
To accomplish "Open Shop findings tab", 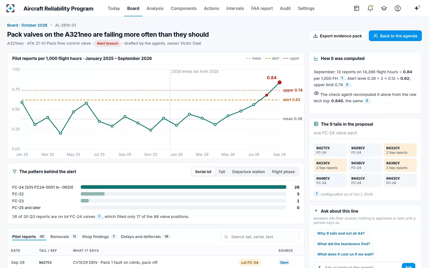I will [x=99, y=237].
